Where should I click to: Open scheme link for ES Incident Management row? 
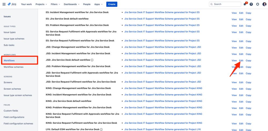pos(162,12)
